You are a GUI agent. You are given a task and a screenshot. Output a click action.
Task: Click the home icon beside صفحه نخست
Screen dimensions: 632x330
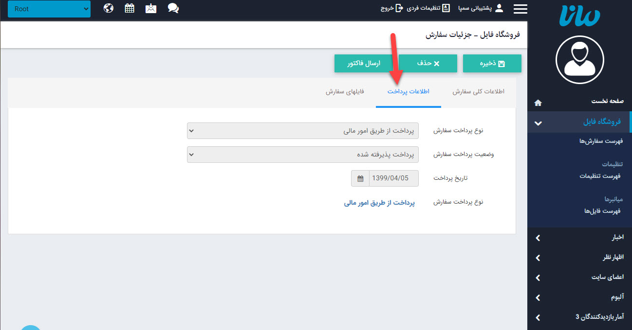538,103
